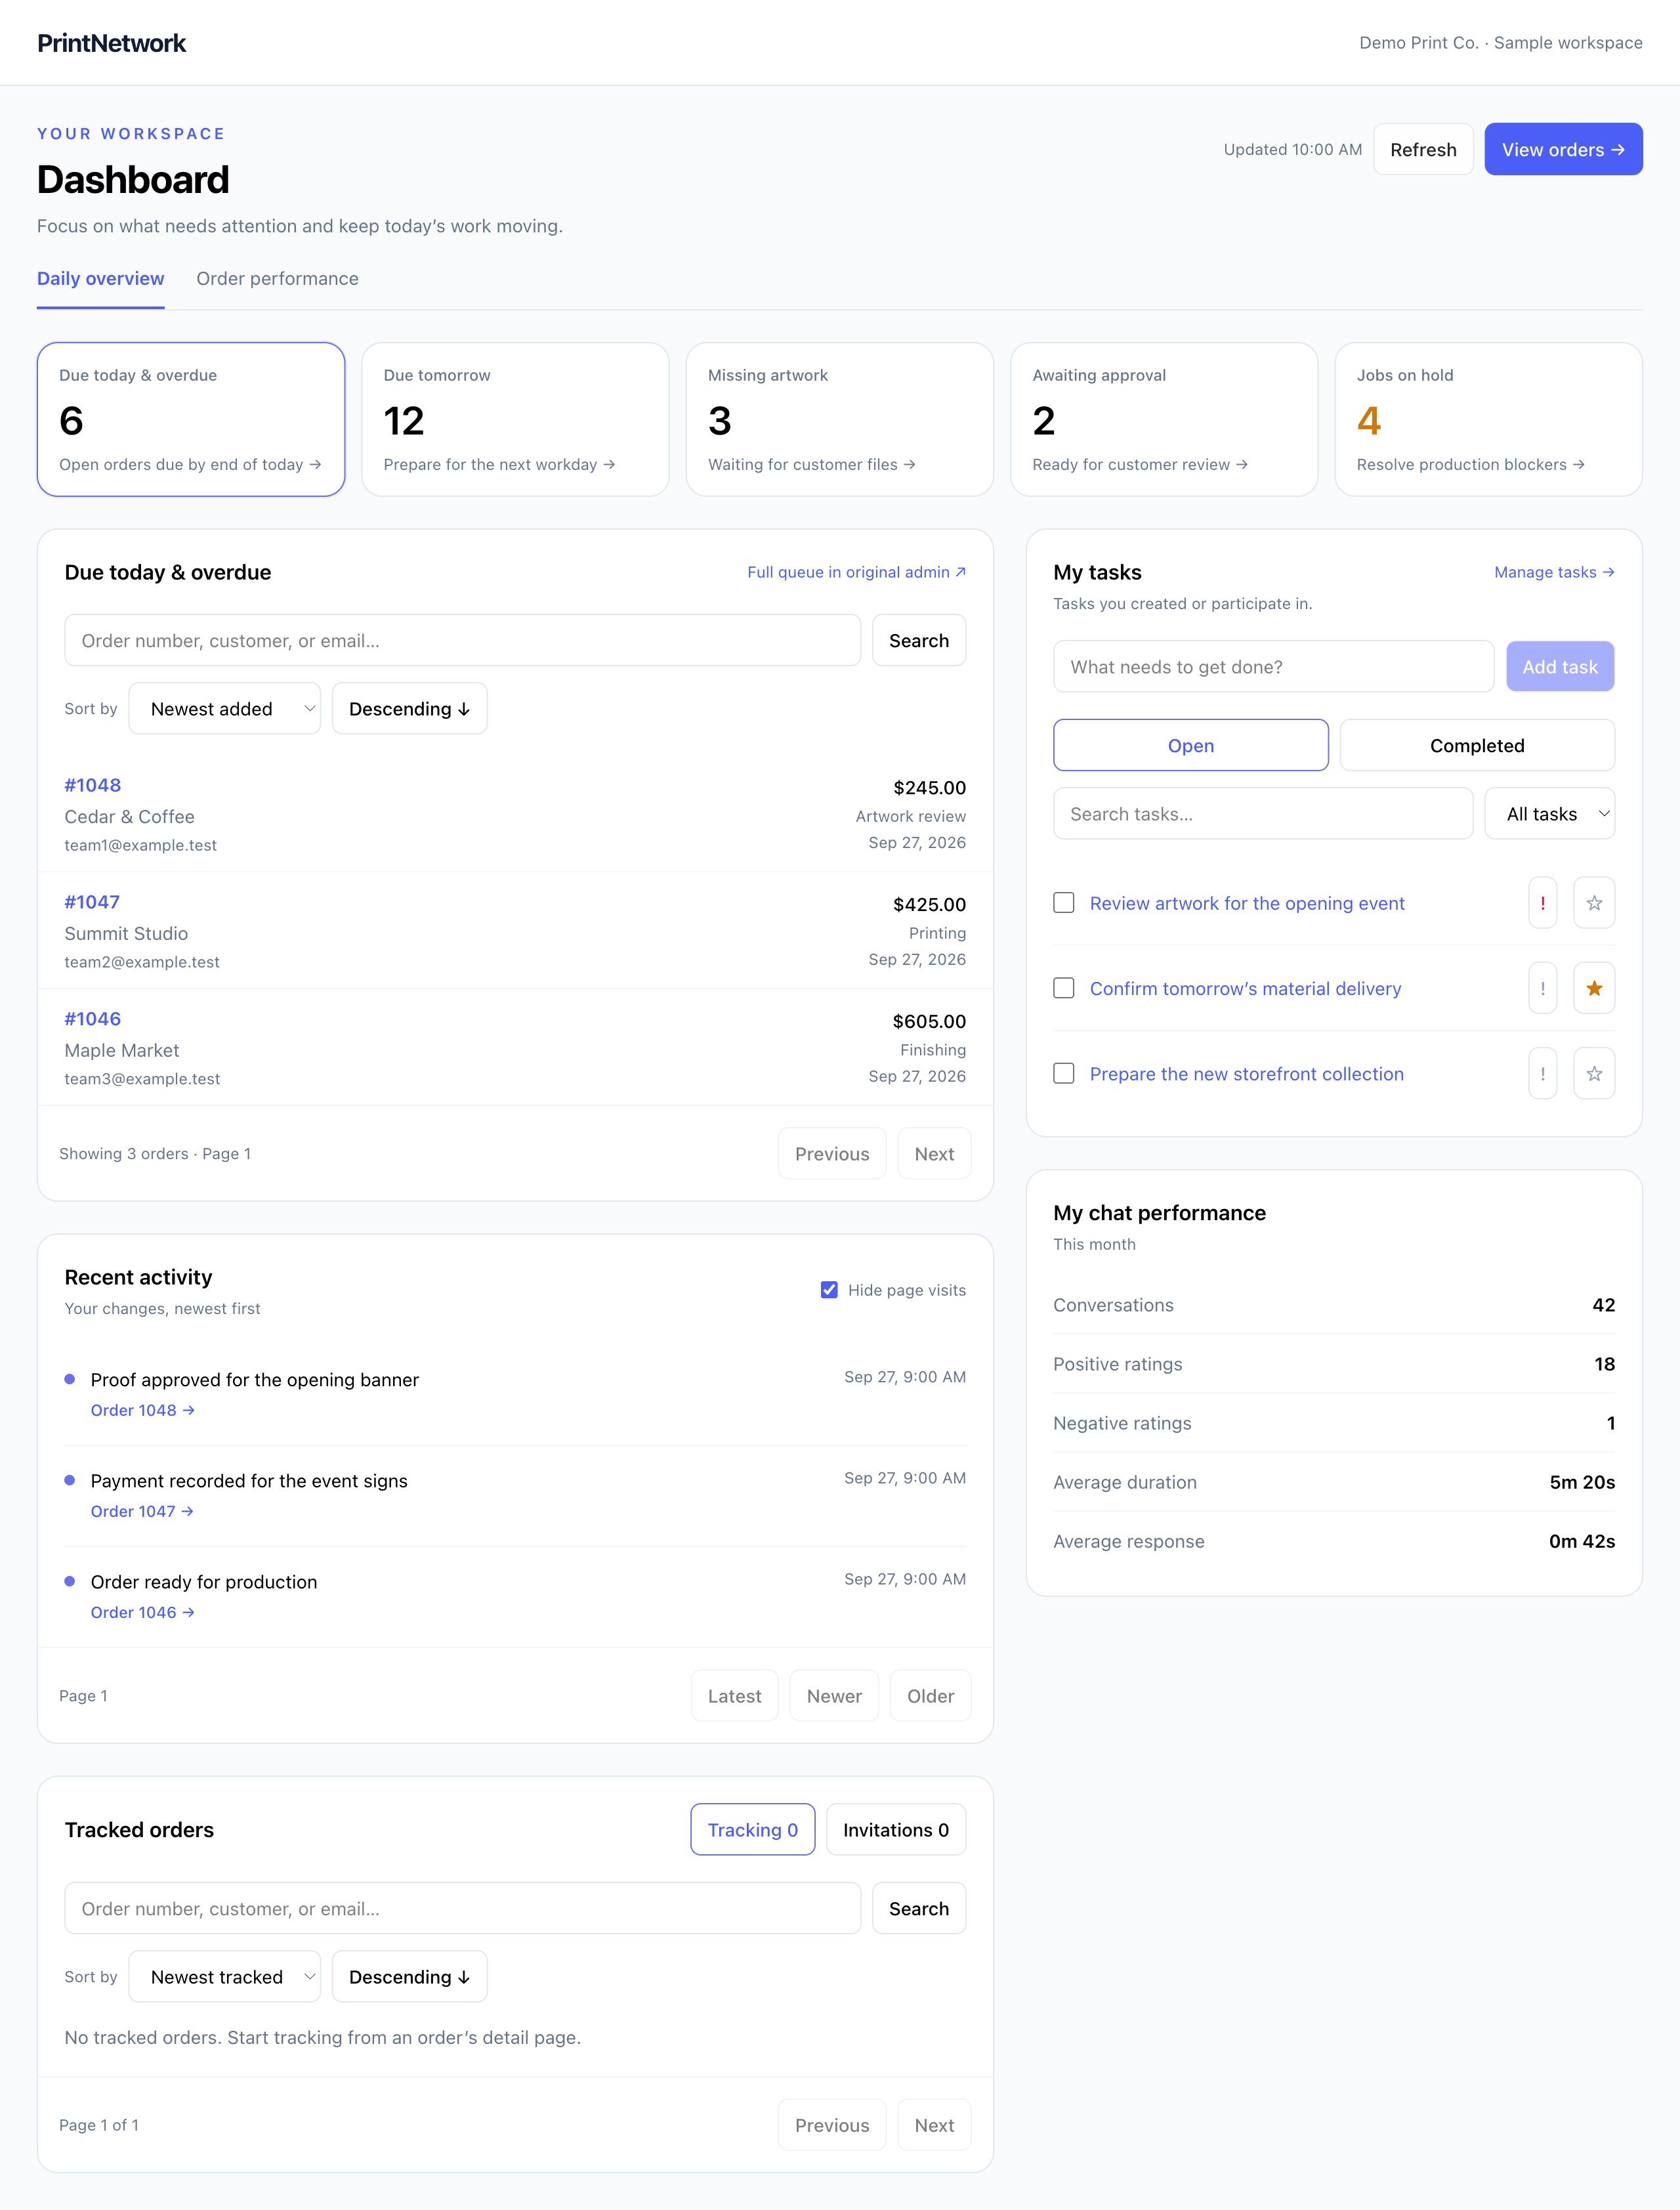Toggle priority flag on Confirm tomorrow's material delivery
1680x2210 pixels.
(x=1542, y=988)
